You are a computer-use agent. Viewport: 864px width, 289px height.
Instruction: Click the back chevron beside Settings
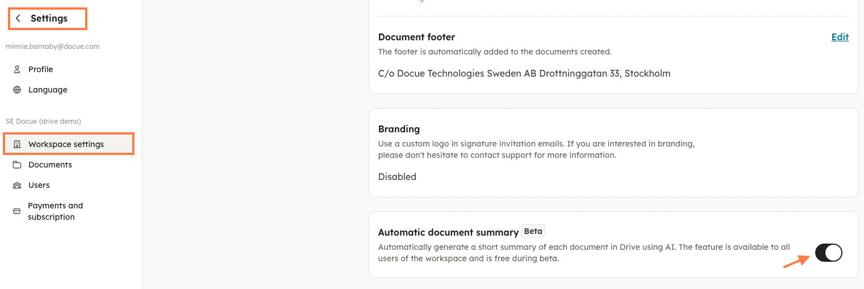click(x=18, y=19)
